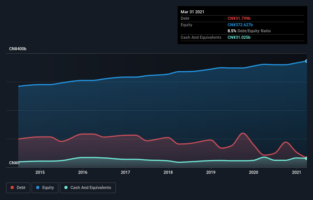313x200 pixels.
Task: Click the 2021 x-axis label
Action: click(x=297, y=172)
